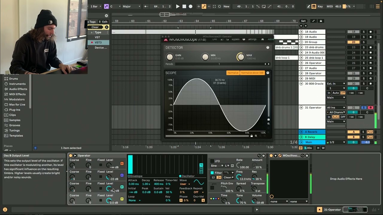383x215 pixels.
Task: Open Audio Effects category in browser
Action: click(18, 89)
